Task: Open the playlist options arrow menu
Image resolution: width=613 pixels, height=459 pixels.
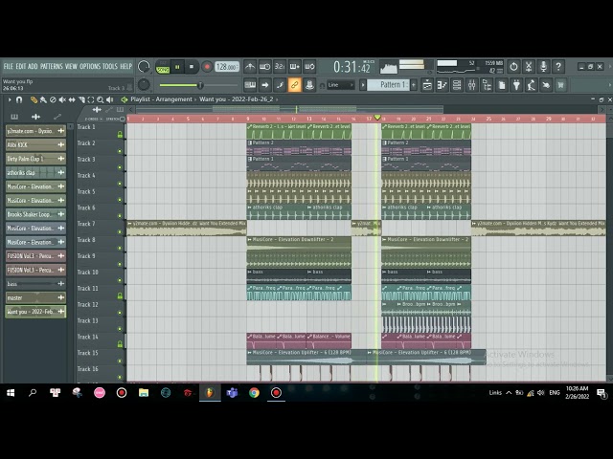Action: click(10, 99)
